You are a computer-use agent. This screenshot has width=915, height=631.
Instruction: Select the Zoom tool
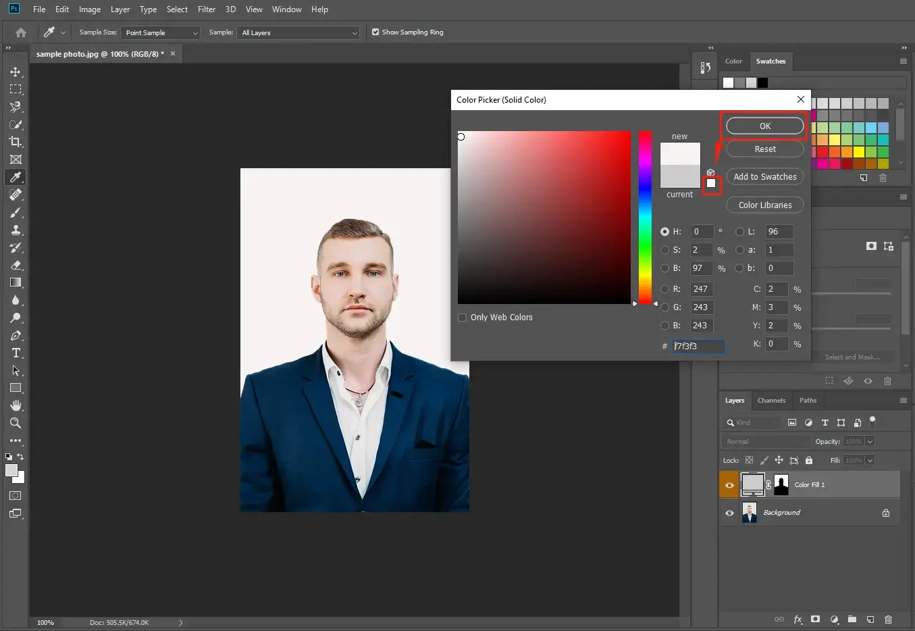click(16, 423)
